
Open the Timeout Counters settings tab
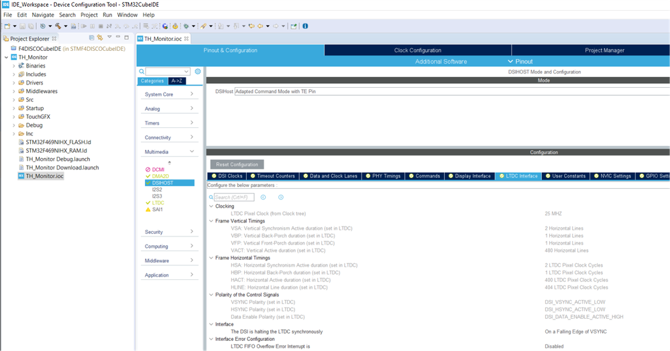click(272, 176)
